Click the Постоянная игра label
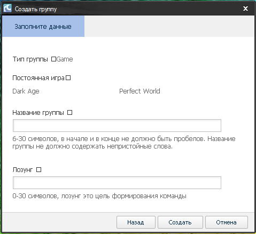Screen dimensions: 256x234 tap(38, 78)
